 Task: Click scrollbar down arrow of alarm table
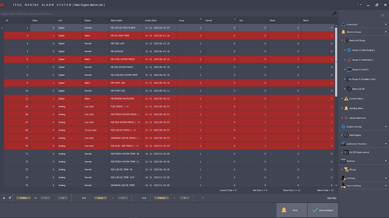point(336,185)
